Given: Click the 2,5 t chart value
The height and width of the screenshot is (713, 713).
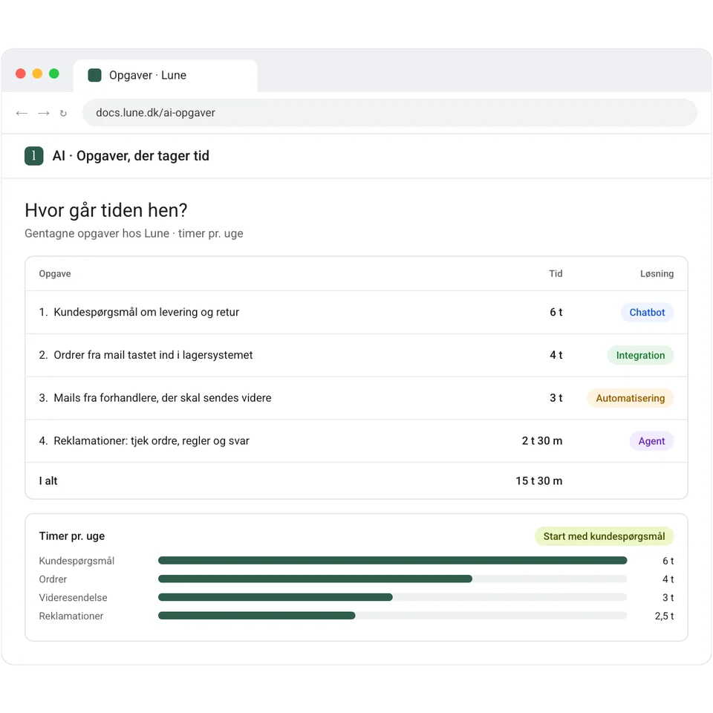Looking at the screenshot, I should click(x=664, y=616).
